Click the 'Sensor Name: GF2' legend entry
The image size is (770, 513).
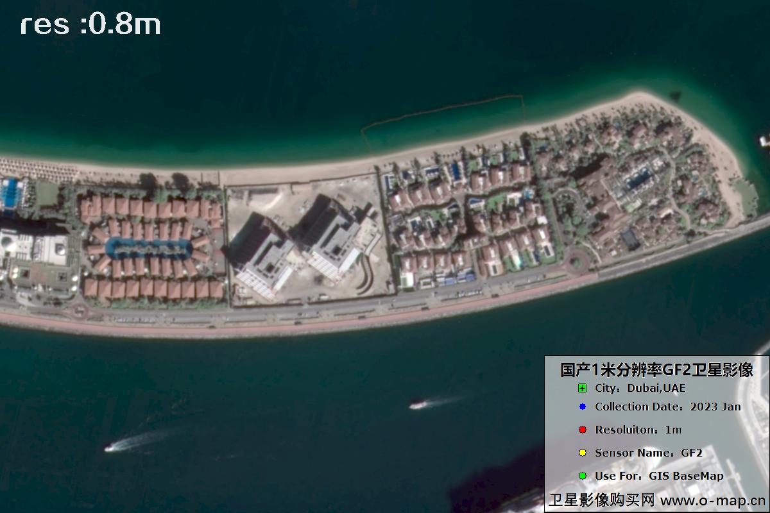tap(648, 453)
